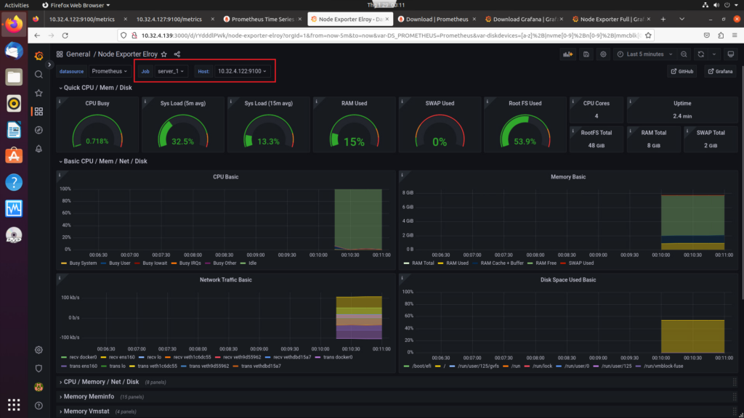Click the info icon on Memory Basic panel
This screenshot has width=744, height=418.
(x=402, y=176)
